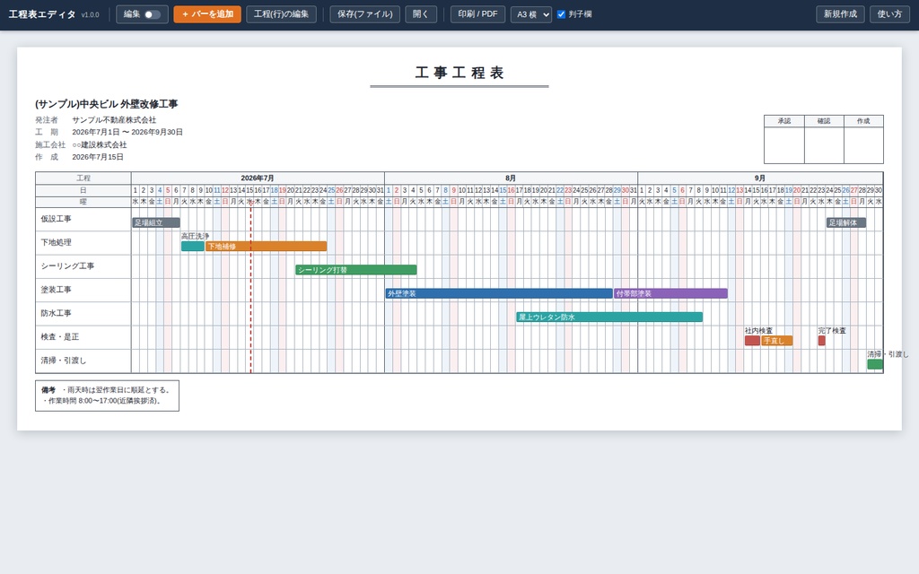The image size is (919, 574).
Task: Click the 開く open file button
Action: pyautogui.click(x=421, y=14)
